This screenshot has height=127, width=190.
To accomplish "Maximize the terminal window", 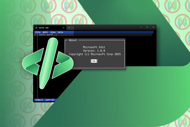I will (147, 27).
